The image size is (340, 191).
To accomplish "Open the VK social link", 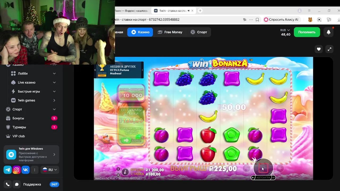I will tap(25, 170).
